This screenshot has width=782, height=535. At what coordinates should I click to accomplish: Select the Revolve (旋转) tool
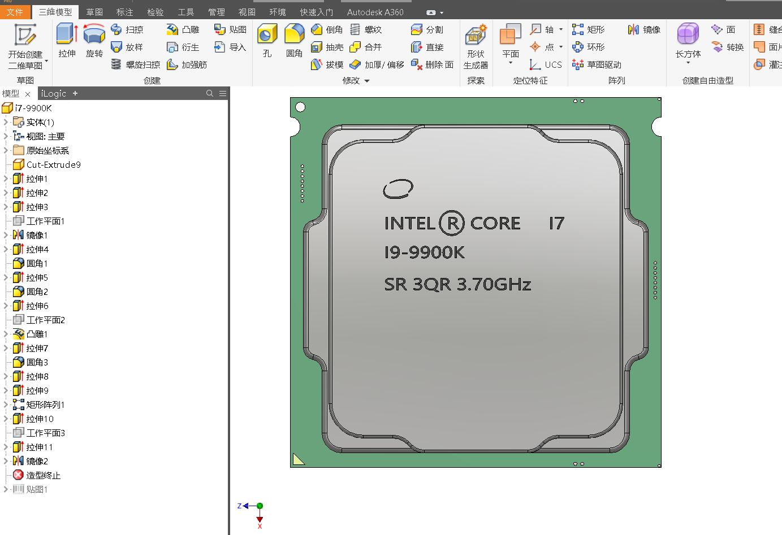(x=94, y=41)
